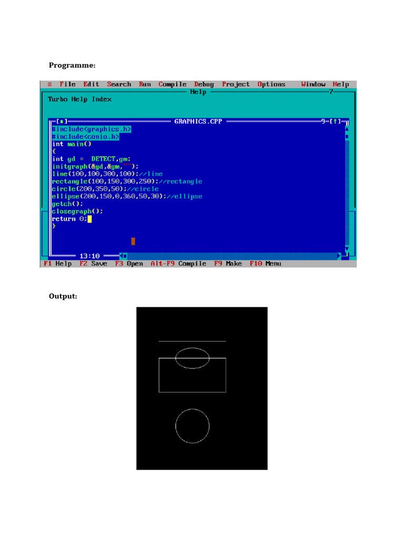404x539 pixels.
Task: Click the rectangle(100,150,300,250) code line
Action: coord(127,182)
